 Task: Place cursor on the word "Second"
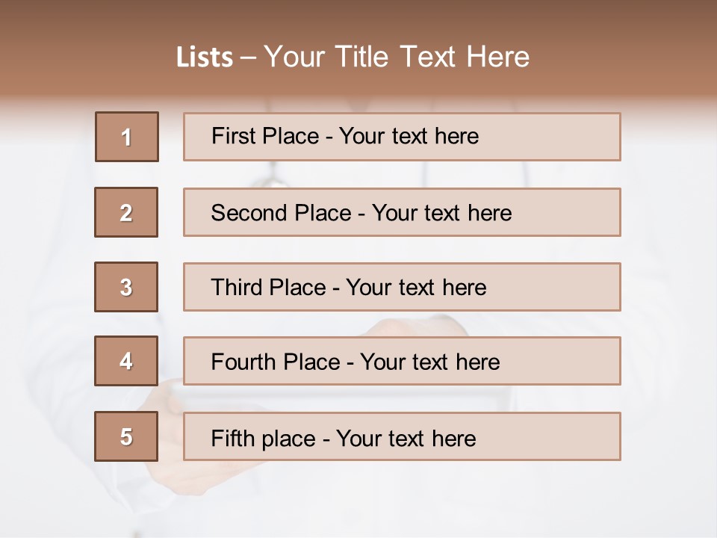pos(249,213)
